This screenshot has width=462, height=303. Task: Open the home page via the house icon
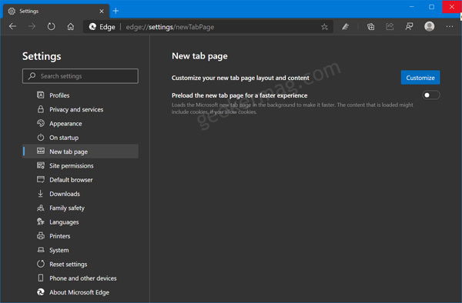click(71, 27)
